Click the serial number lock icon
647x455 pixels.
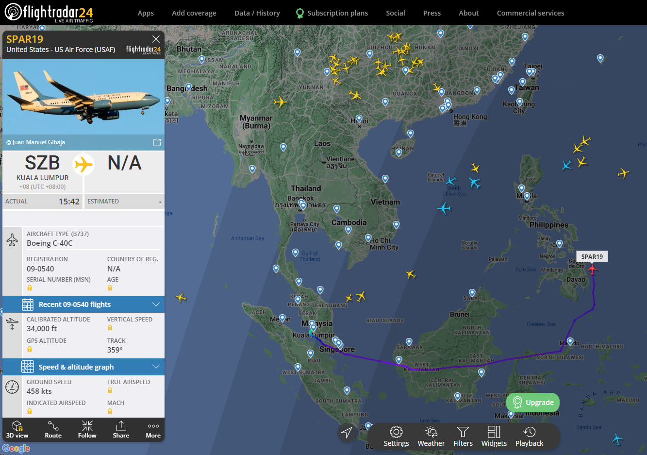(30, 288)
